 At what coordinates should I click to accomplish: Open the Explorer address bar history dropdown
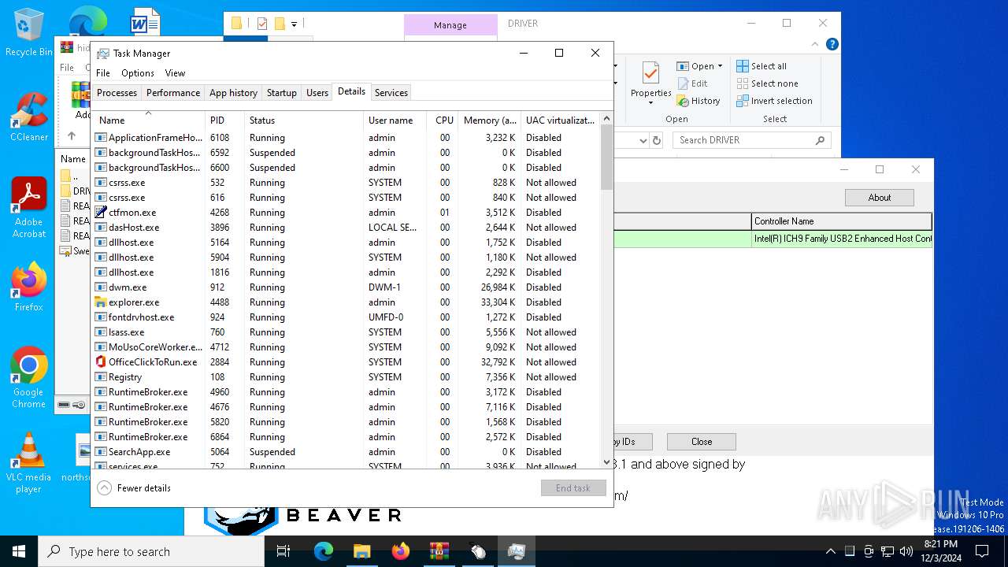(x=642, y=140)
